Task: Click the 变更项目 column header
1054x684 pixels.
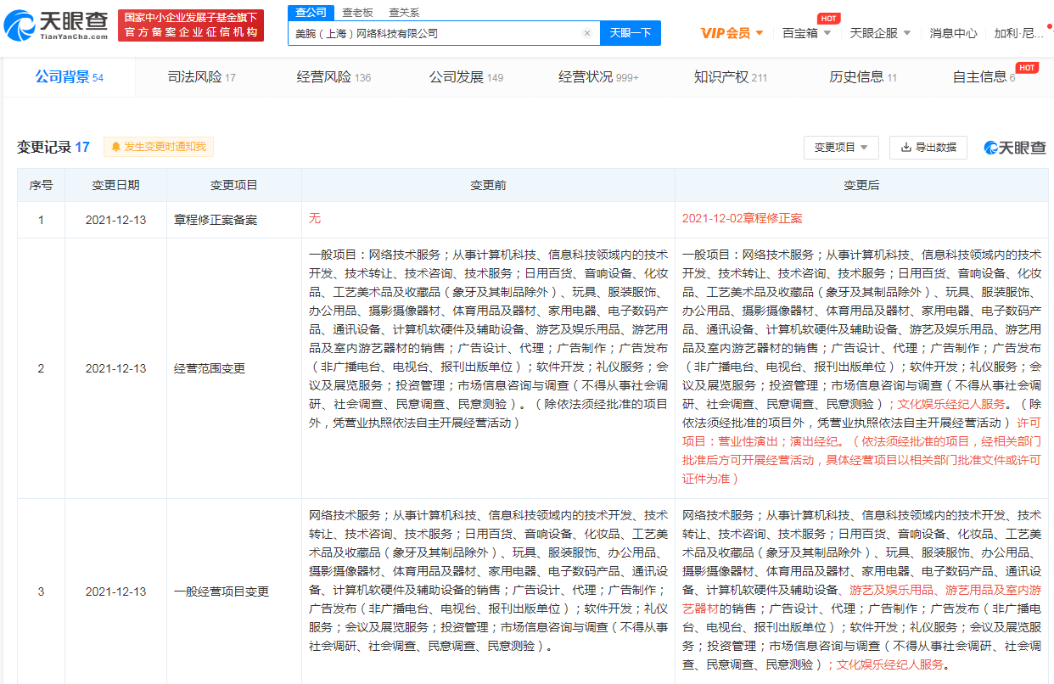Action: pos(234,185)
